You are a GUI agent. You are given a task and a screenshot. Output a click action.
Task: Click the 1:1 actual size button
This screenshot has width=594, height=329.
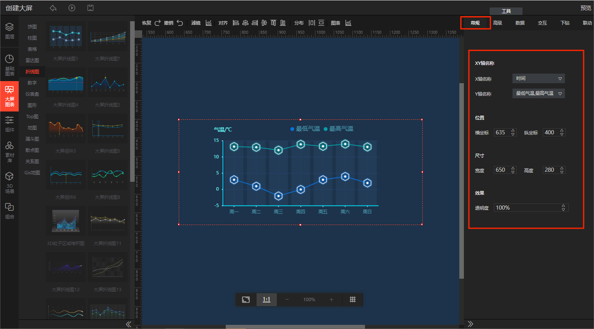(266, 299)
